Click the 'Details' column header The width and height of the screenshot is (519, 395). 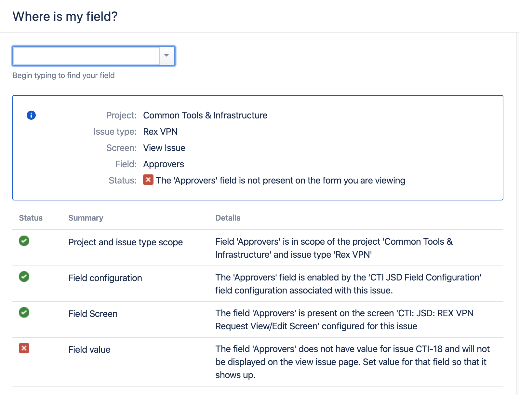tap(228, 218)
